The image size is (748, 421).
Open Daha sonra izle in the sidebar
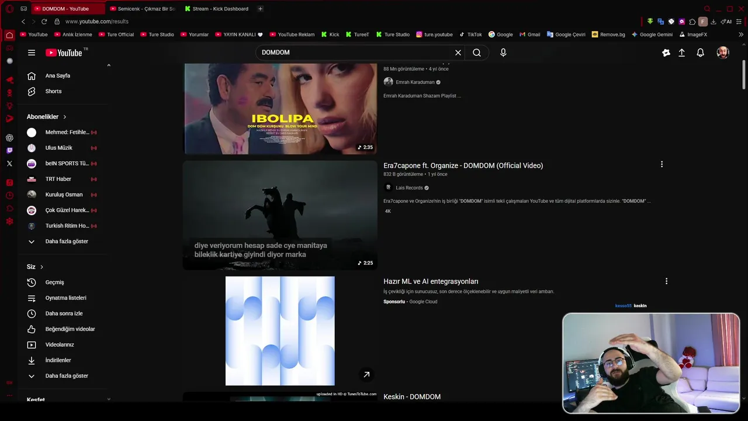tap(63, 313)
